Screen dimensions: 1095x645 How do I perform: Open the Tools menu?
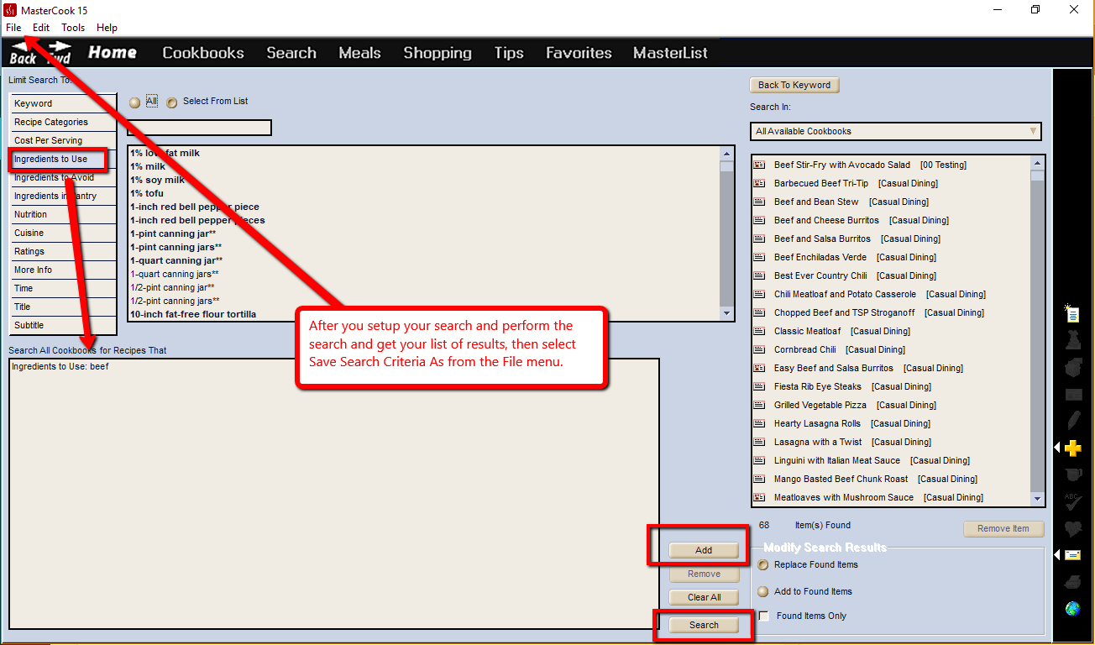(73, 28)
